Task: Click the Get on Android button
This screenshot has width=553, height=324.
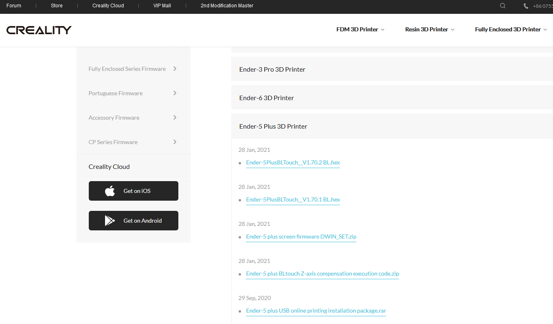Action: point(134,221)
